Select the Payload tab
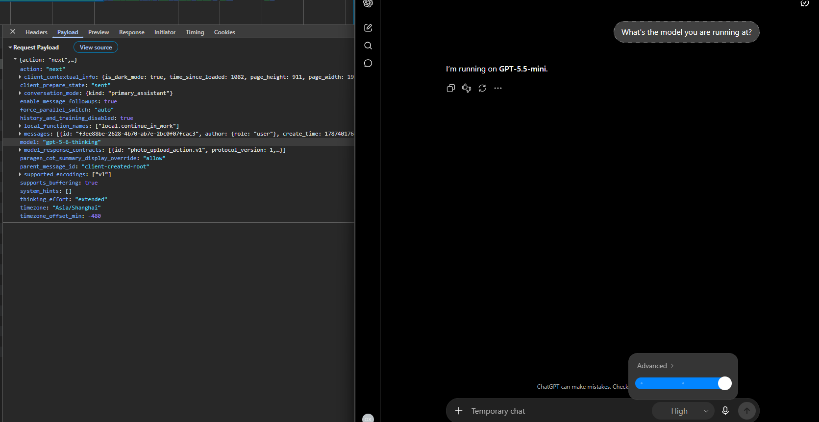This screenshot has height=422, width=819. click(x=68, y=32)
